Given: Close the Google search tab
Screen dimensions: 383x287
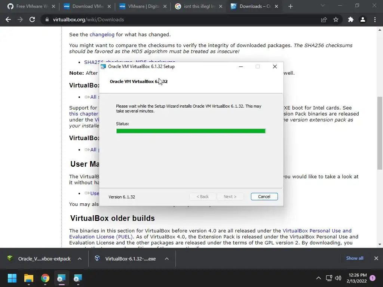Looking at the screenshot, I should coord(221,6).
